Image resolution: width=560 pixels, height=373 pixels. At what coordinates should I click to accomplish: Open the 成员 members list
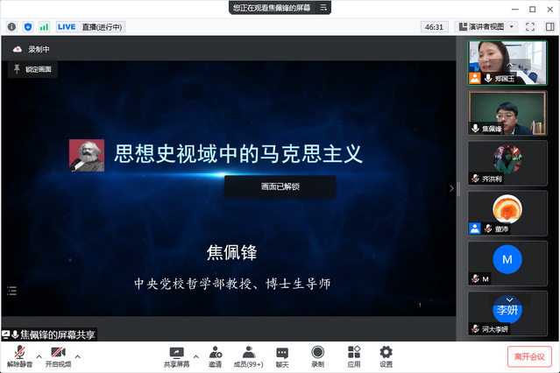pyautogui.click(x=248, y=352)
